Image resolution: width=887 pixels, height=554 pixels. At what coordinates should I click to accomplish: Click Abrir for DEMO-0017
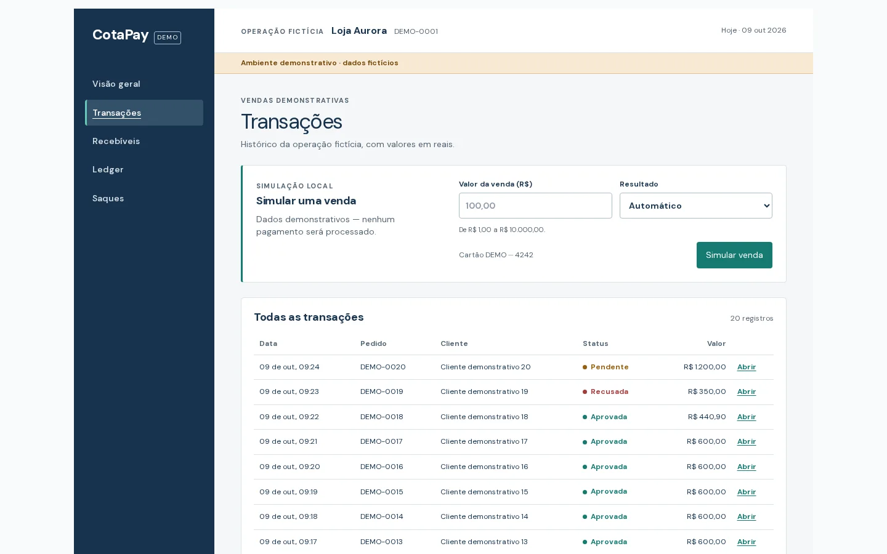747,441
